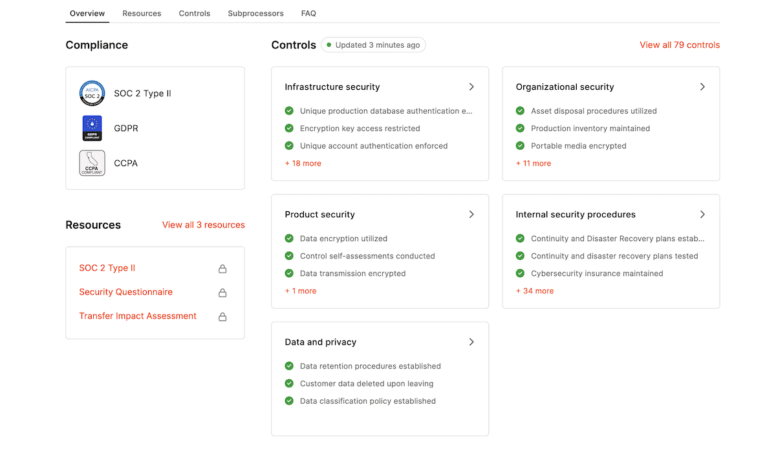Click the lock icon next to Security Questionnaire
This screenshot has height=449, width=776.
coord(222,292)
